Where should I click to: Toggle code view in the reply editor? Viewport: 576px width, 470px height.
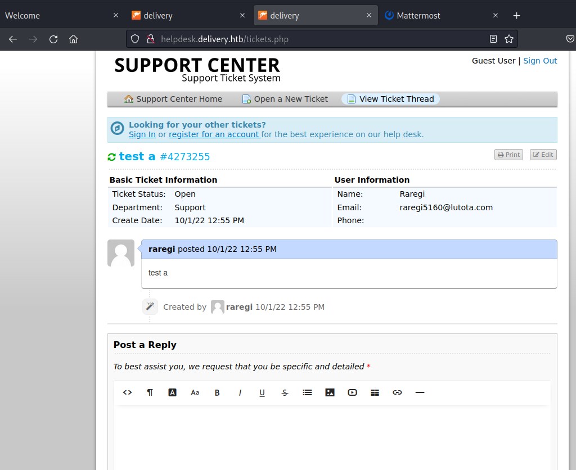click(127, 392)
